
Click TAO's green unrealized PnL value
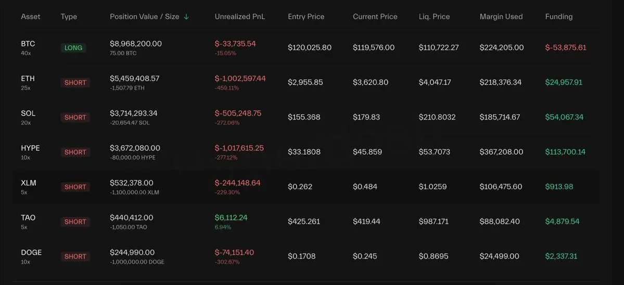point(231,218)
